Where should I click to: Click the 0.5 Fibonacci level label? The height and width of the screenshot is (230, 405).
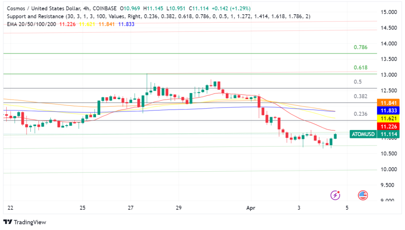click(x=358, y=82)
